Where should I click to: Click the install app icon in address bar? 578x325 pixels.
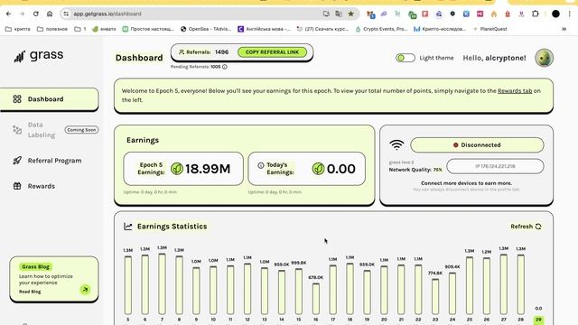pyautogui.click(x=326, y=14)
